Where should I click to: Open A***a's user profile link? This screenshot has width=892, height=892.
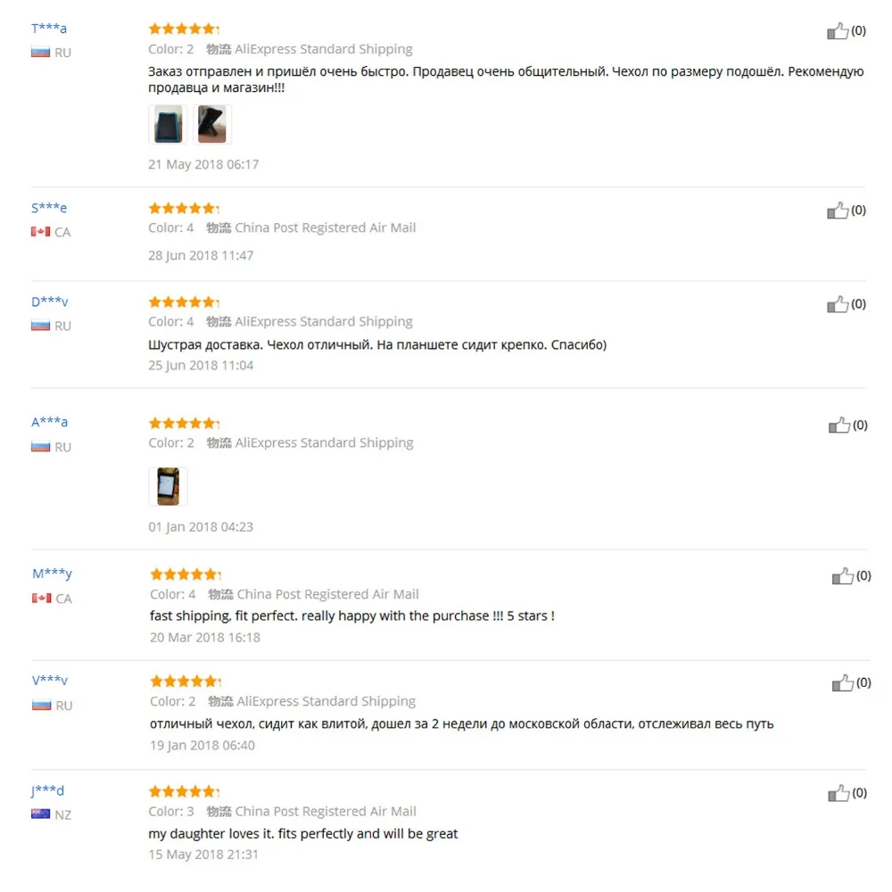click(x=49, y=422)
